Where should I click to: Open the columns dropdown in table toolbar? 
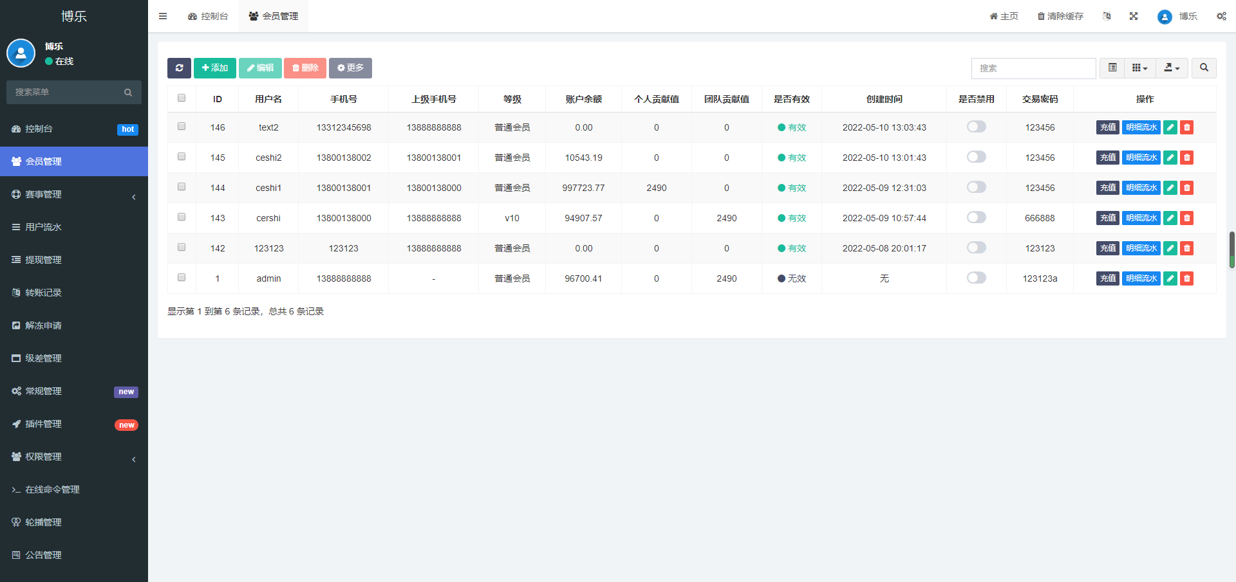pyautogui.click(x=1140, y=68)
